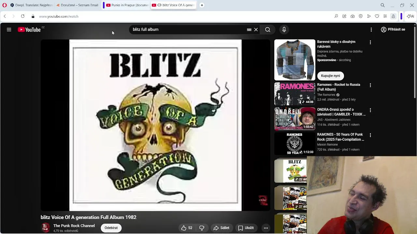Image resolution: width=417 pixels, height=234 pixels.
Task: Select the blitz Voice Of A generation tab
Action: coord(173,5)
